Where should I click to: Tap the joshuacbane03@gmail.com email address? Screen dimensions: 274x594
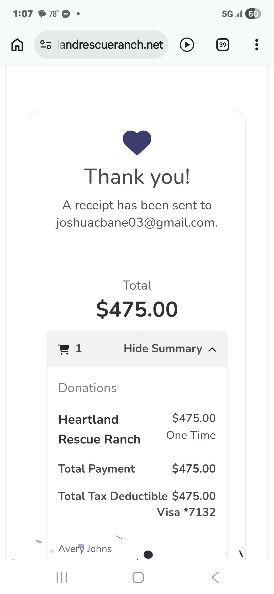point(136,223)
